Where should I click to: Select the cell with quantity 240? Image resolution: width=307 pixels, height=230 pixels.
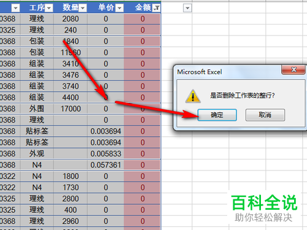pos(71,30)
